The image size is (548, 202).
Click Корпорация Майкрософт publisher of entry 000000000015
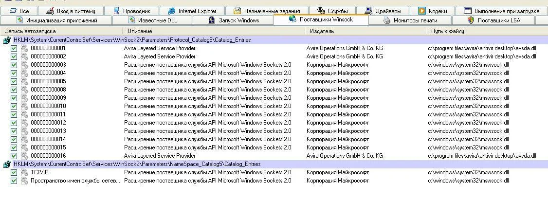tap(338, 147)
